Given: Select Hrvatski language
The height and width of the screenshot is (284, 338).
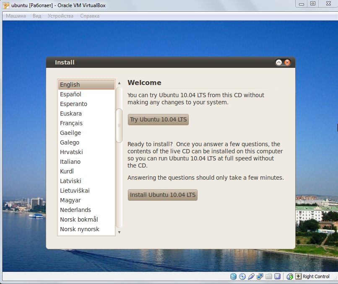Looking at the screenshot, I should point(86,152).
